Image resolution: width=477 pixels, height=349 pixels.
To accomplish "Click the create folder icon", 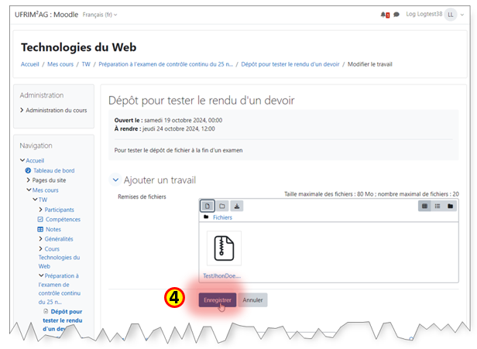I will [222, 206].
